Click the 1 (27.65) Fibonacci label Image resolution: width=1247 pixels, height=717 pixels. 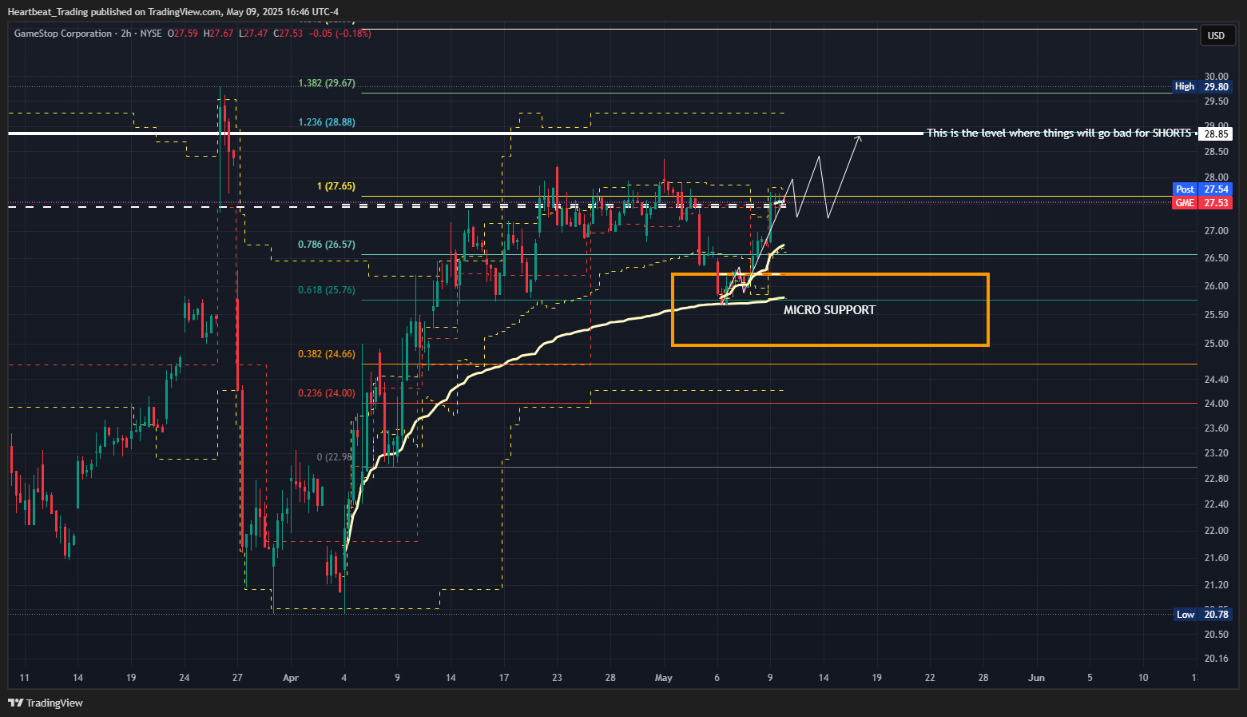[x=336, y=186]
